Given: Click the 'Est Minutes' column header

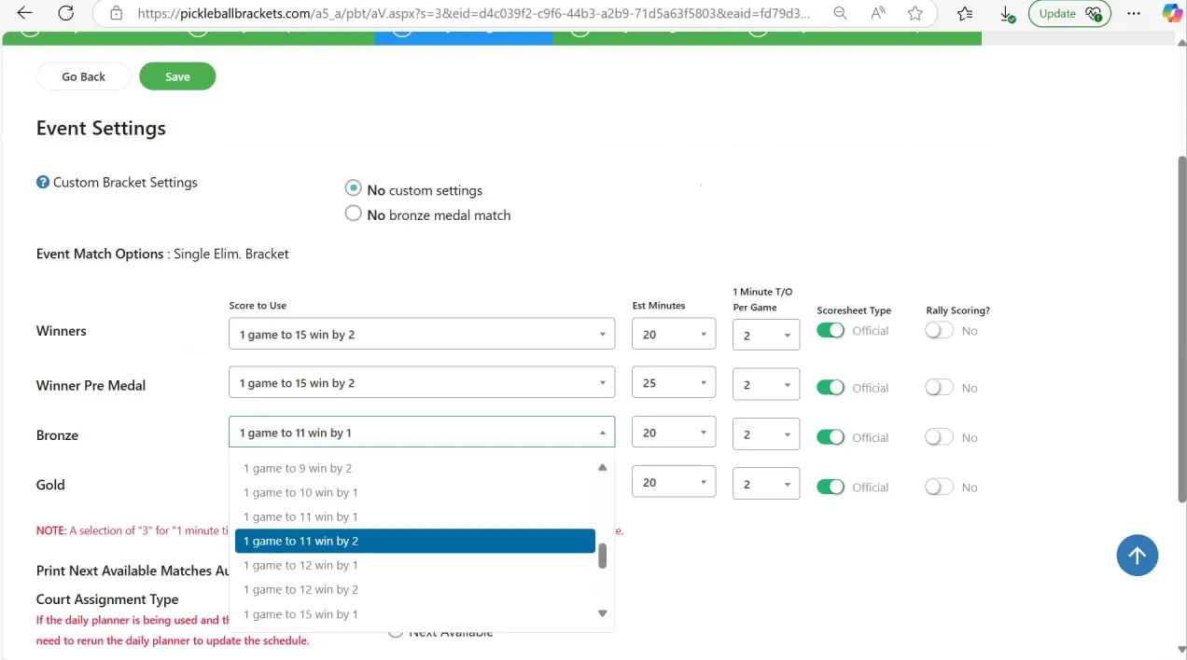Looking at the screenshot, I should [659, 306].
